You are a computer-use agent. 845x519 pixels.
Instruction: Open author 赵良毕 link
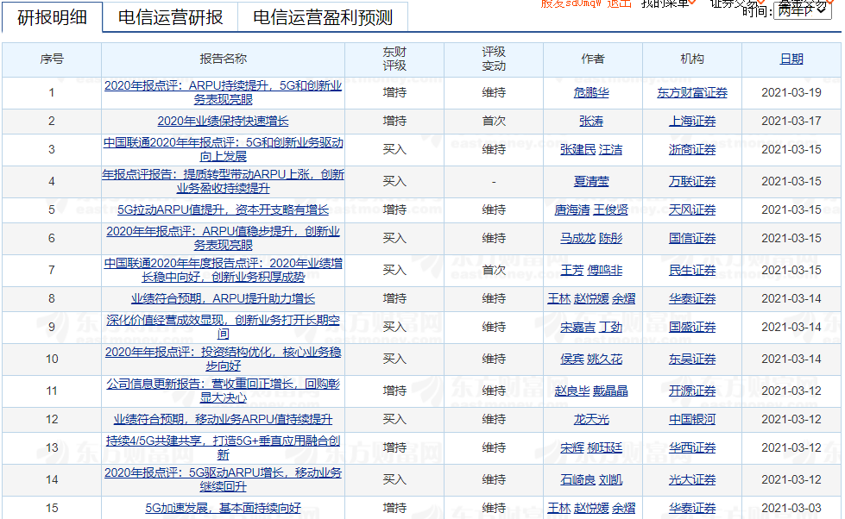point(571,391)
